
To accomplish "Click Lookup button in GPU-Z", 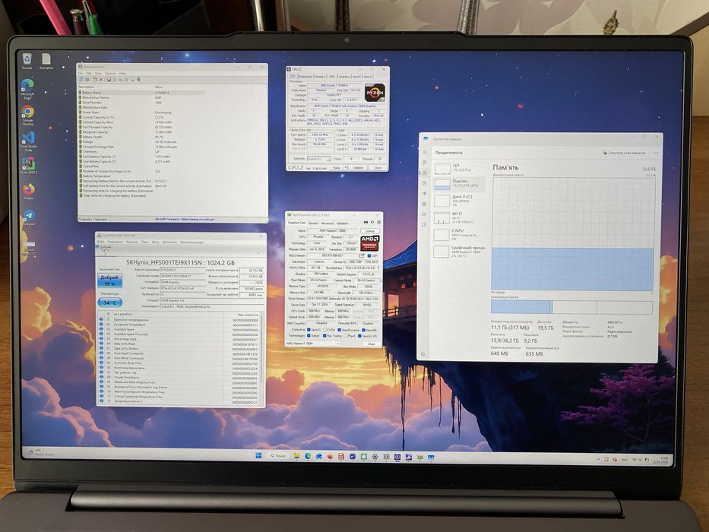I will pos(370,231).
